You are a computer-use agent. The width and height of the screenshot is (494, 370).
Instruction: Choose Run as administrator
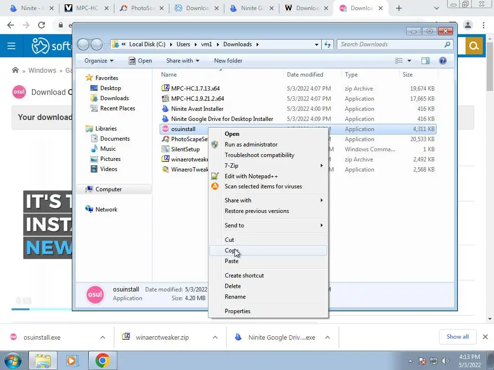coord(268,145)
